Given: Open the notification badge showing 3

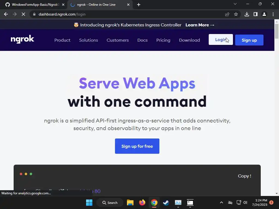Looking at the screenshot, I should (x=271, y=202).
